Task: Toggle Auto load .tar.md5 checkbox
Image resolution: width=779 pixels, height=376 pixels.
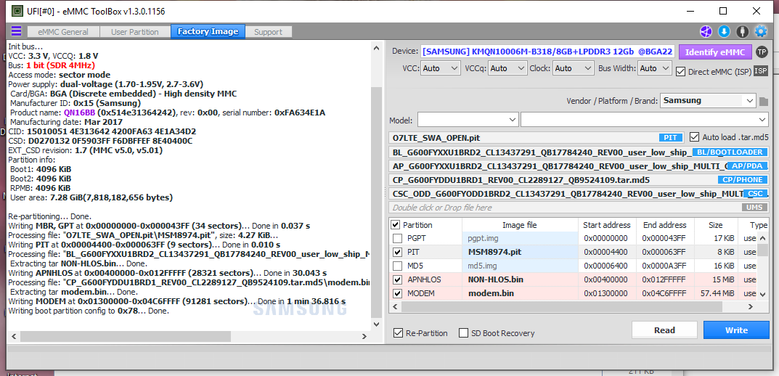Action: (x=695, y=136)
